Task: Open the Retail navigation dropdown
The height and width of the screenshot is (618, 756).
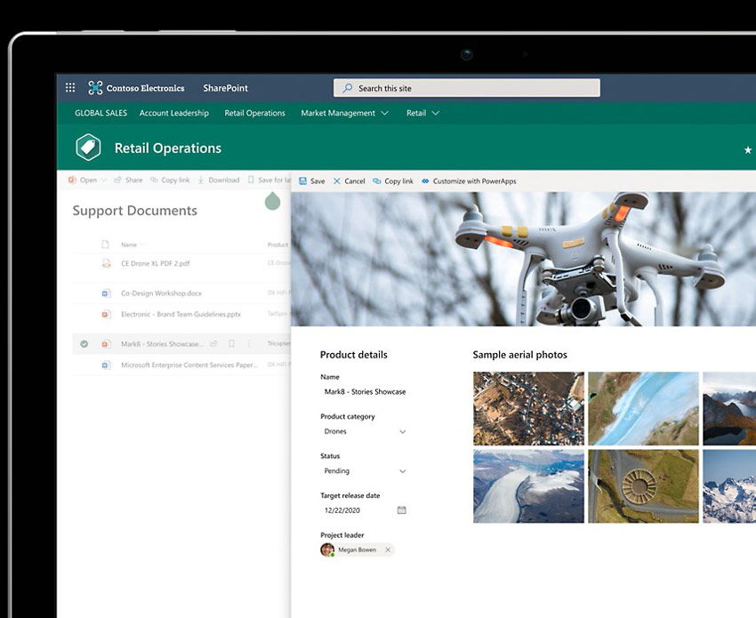Action: [435, 113]
